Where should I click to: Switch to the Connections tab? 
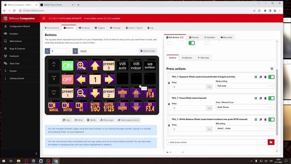pyautogui.click(x=52, y=28)
